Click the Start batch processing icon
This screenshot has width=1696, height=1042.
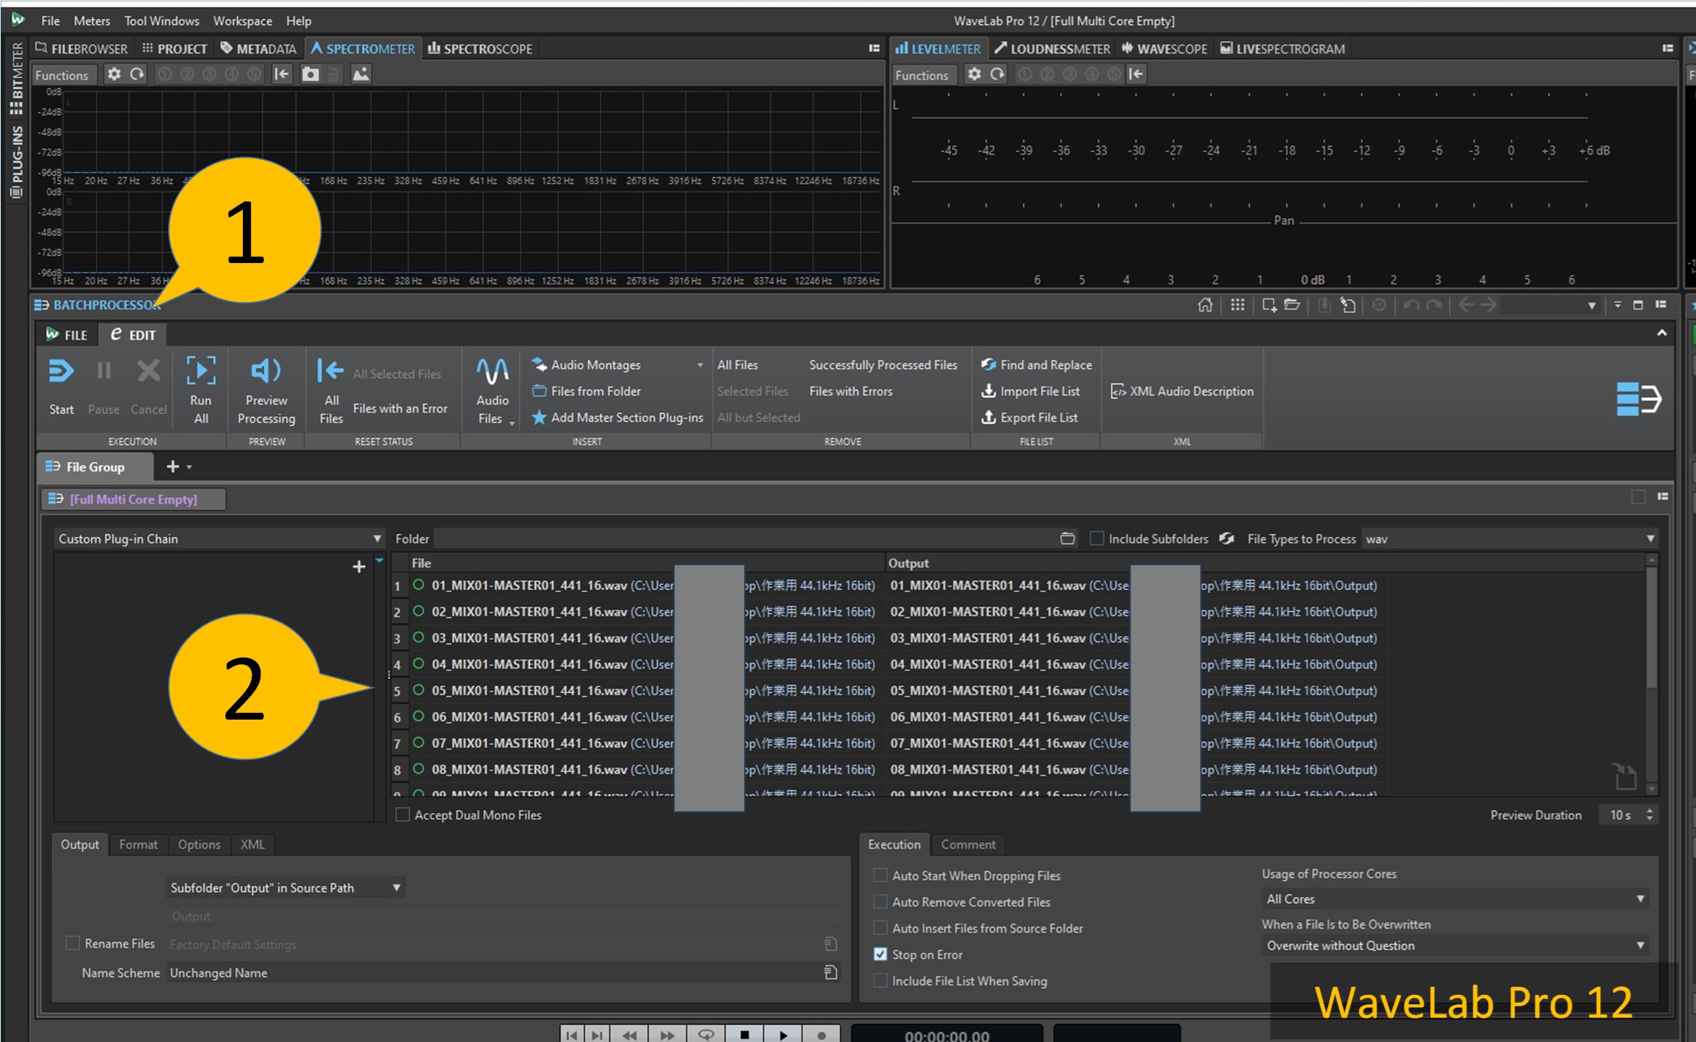tap(61, 372)
